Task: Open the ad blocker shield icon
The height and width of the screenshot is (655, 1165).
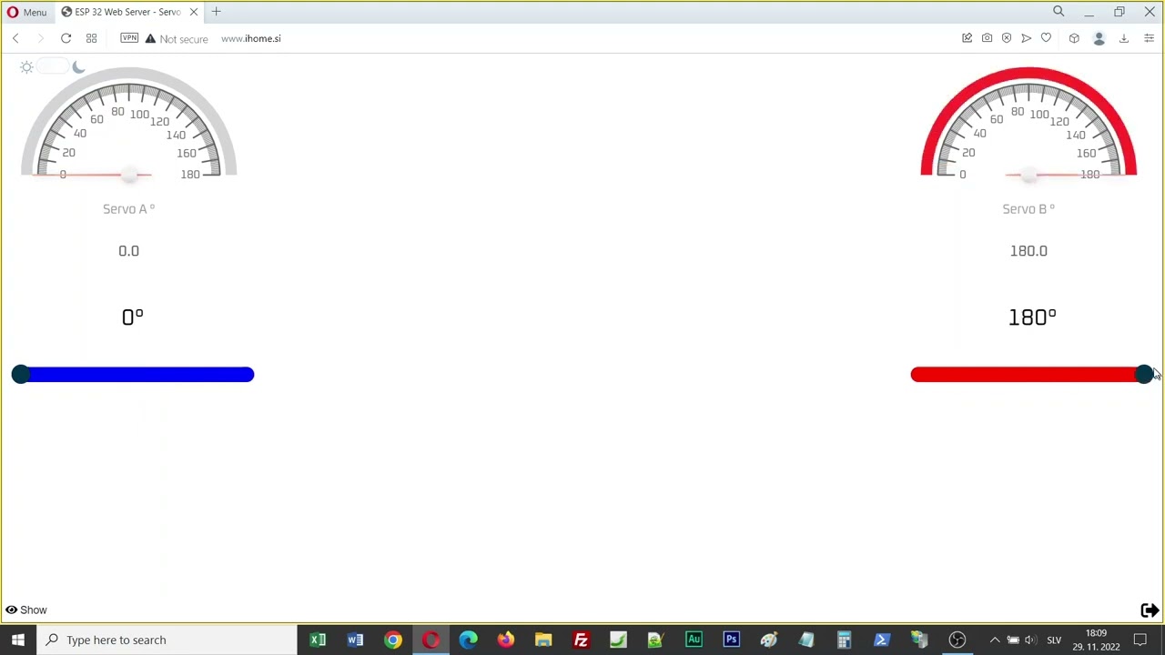Action: [x=1007, y=38]
